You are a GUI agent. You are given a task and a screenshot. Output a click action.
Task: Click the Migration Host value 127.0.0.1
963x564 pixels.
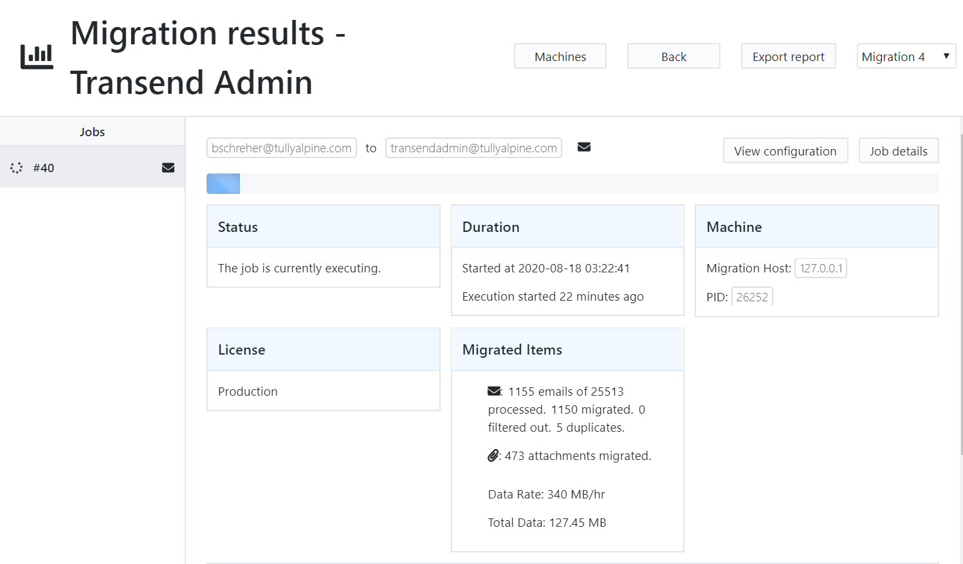pos(821,268)
